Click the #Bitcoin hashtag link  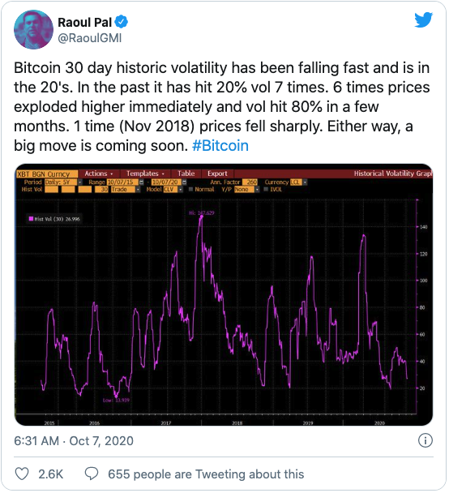(220, 146)
